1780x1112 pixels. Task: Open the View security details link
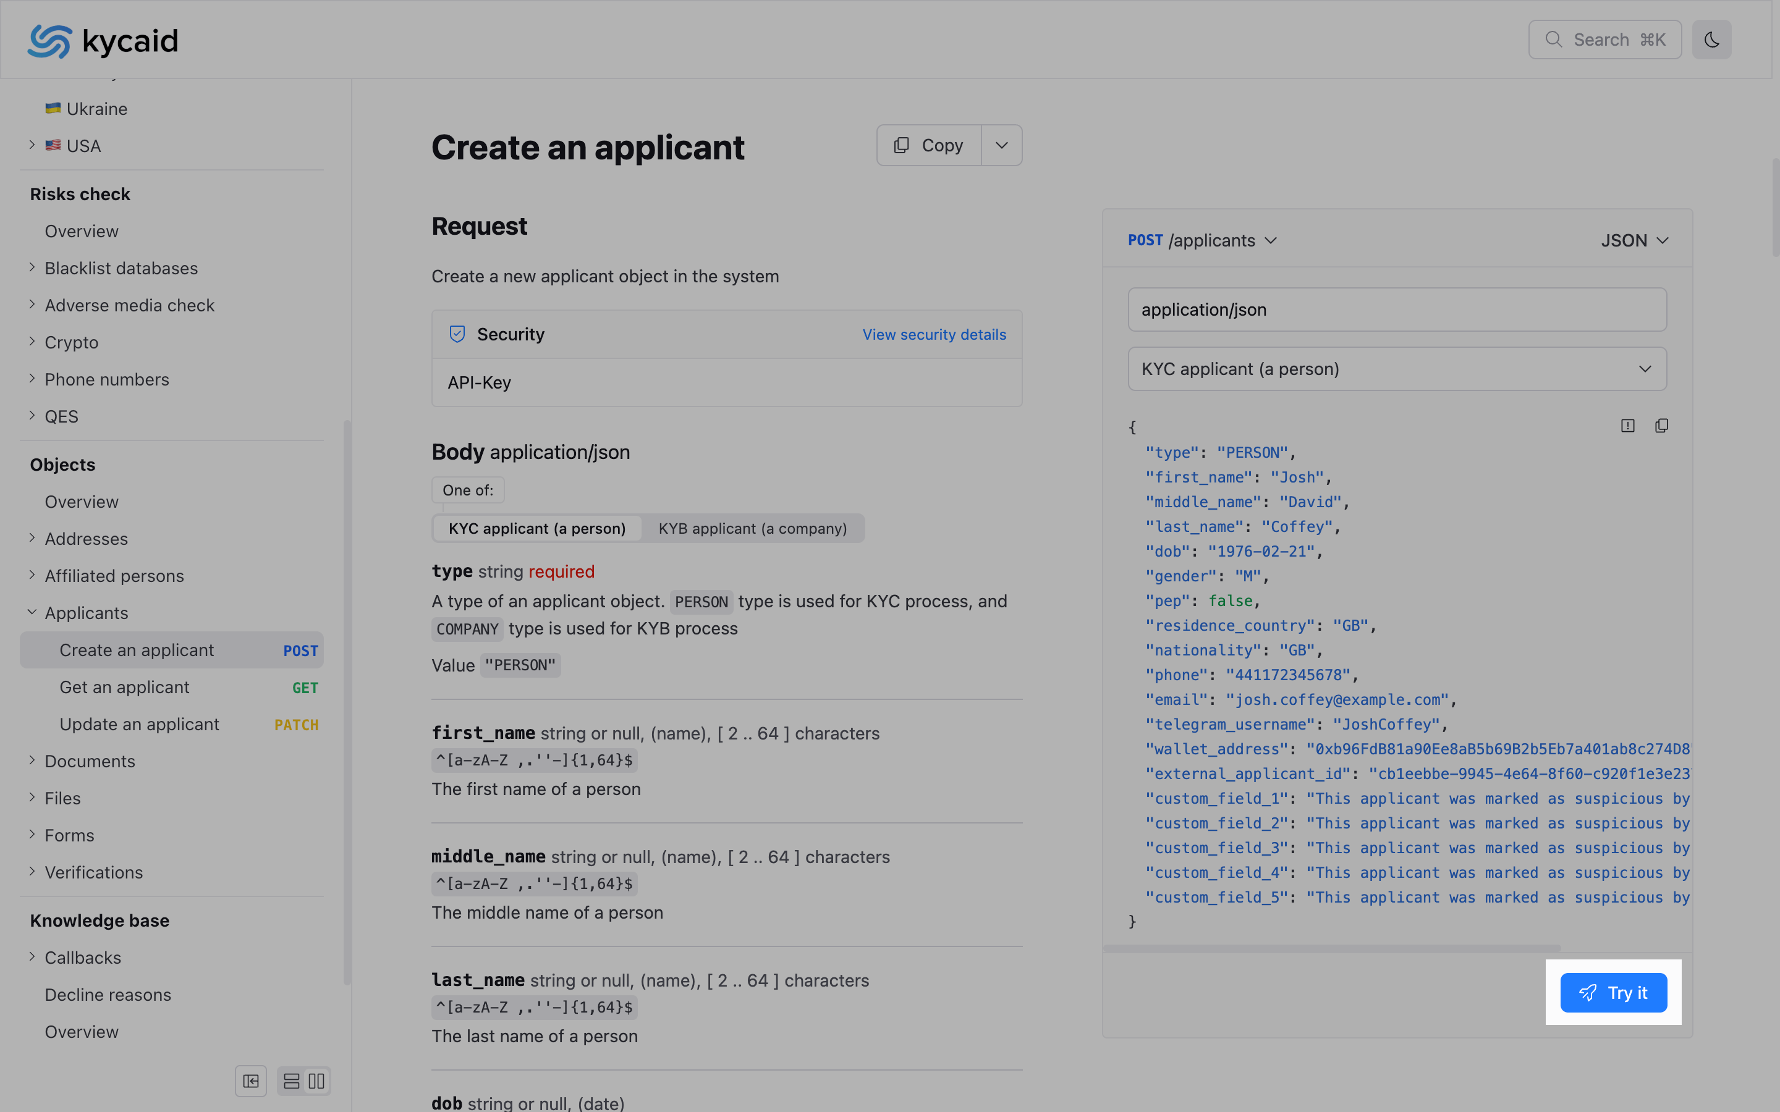(933, 335)
